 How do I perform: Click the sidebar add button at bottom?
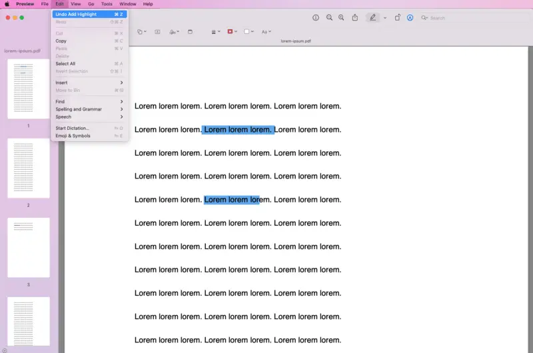tap(5, 350)
